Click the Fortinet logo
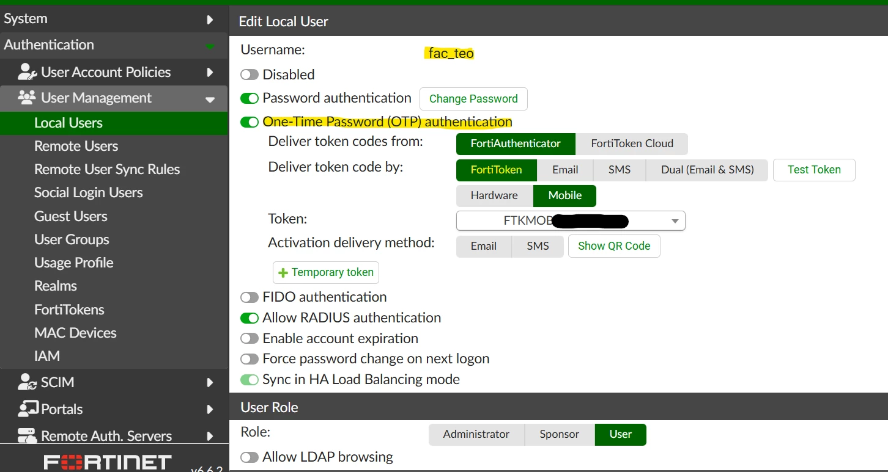 [x=108, y=462]
